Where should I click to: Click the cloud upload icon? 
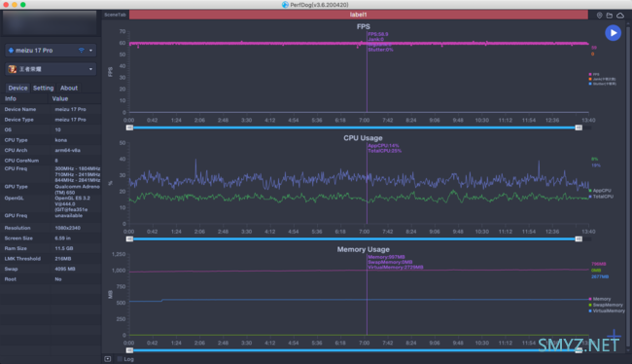pos(620,15)
